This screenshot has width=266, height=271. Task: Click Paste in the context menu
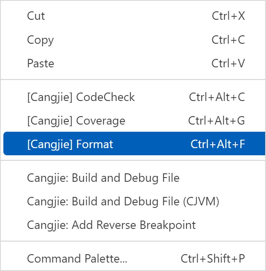coord(41,64)
